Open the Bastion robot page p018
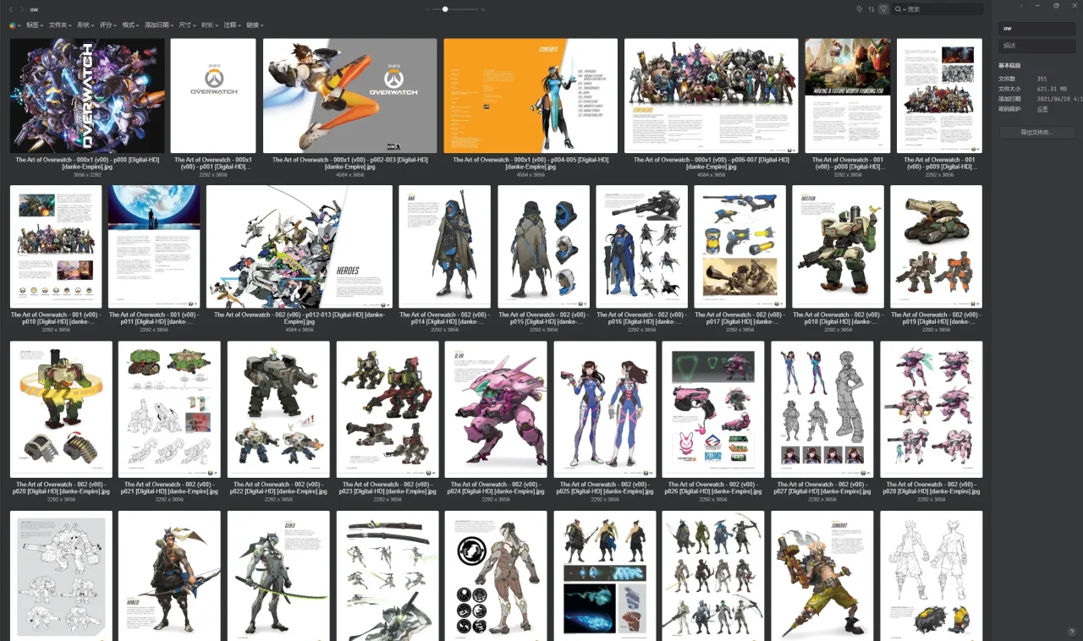 point(838,247)
